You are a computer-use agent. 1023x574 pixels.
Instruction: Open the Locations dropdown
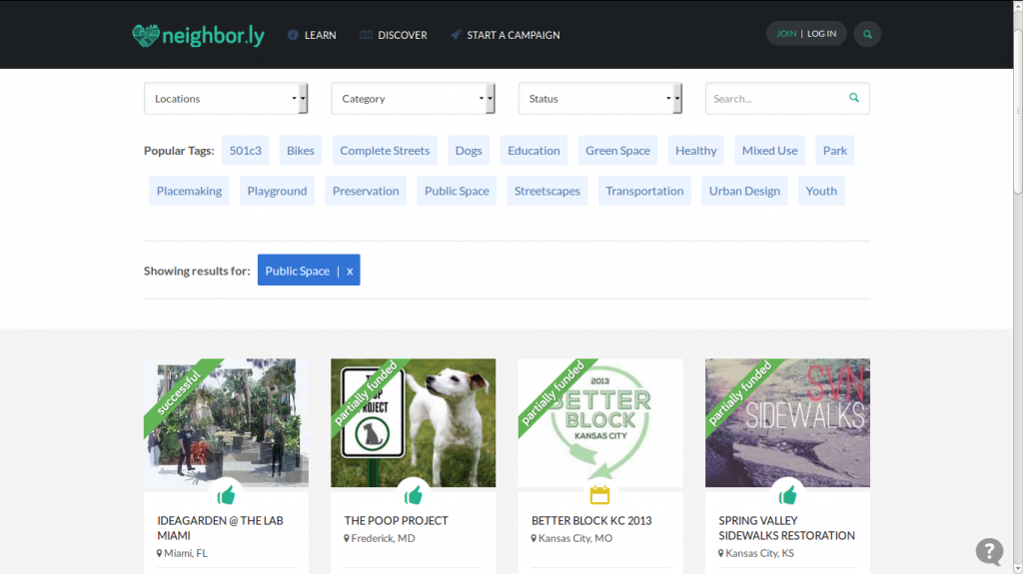(226, 99)
